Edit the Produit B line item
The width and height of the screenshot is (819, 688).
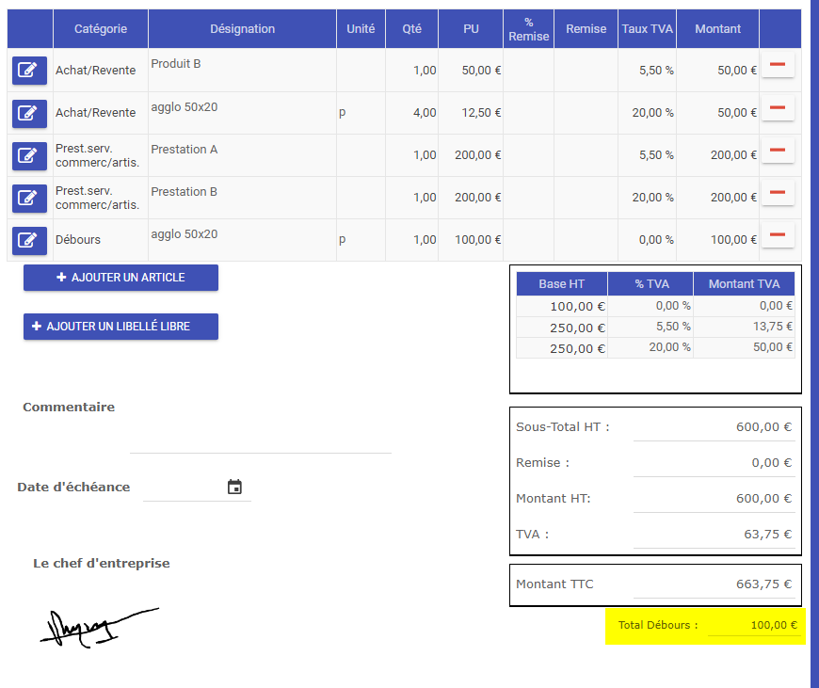tap(29, 71)
